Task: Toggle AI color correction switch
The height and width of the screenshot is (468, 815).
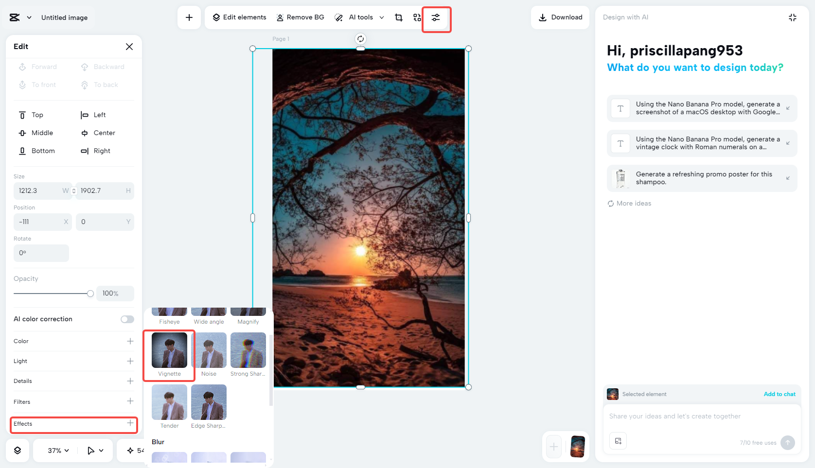Action: point(127,319)
